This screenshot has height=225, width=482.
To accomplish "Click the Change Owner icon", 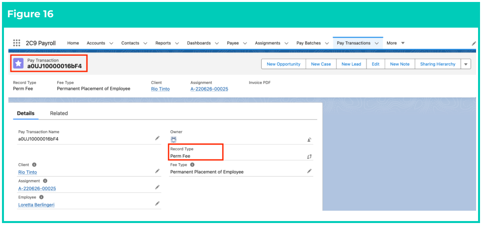I will [309, 140].
